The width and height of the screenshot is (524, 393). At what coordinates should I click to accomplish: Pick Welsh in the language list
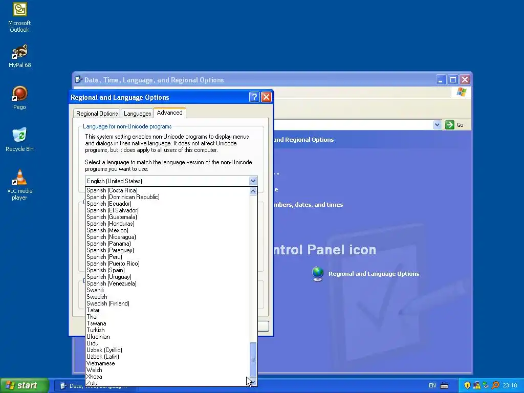pos(167,370)
